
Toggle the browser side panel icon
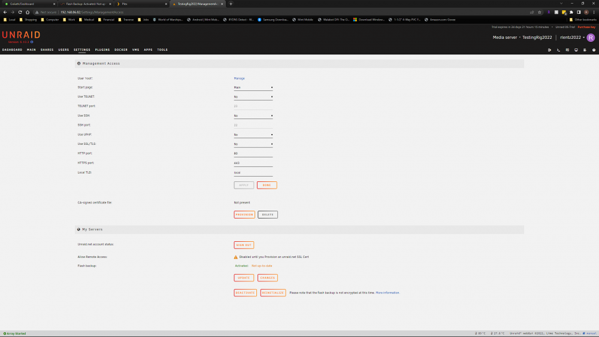click(579, 12)
